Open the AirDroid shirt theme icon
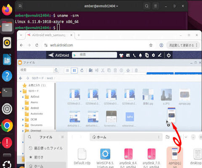This screenshot has height=168, width=202. coord(121,55)
